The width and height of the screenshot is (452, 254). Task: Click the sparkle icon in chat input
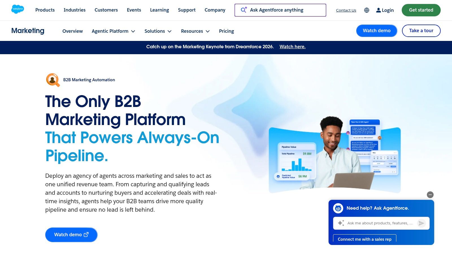click(x=341, y=223)
